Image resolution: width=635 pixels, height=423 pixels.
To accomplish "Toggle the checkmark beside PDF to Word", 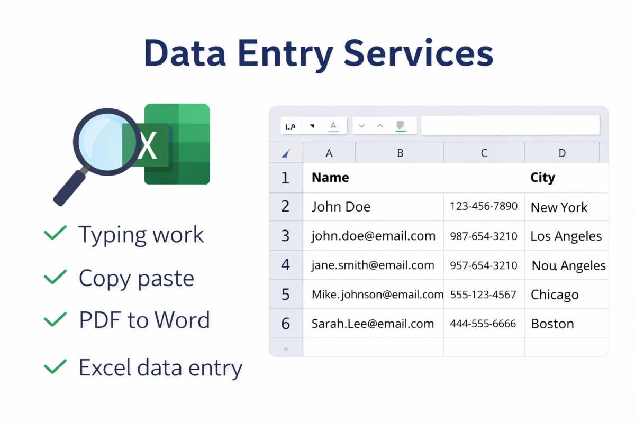I will tap(55, 319).
